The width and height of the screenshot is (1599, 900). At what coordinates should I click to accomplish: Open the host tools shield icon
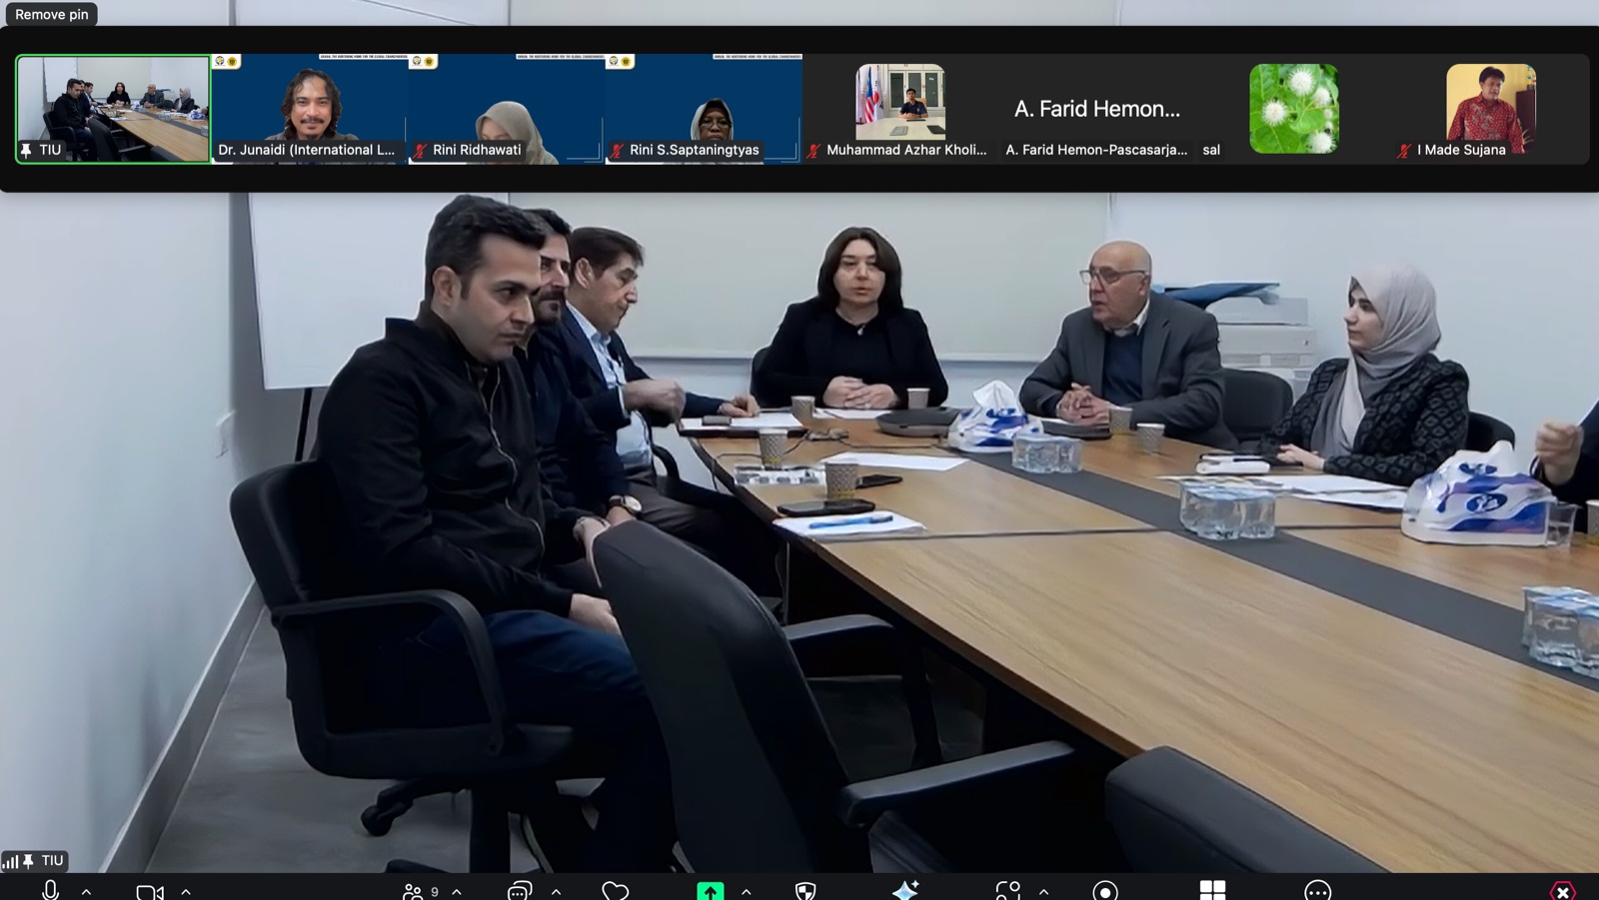point(805,891)
